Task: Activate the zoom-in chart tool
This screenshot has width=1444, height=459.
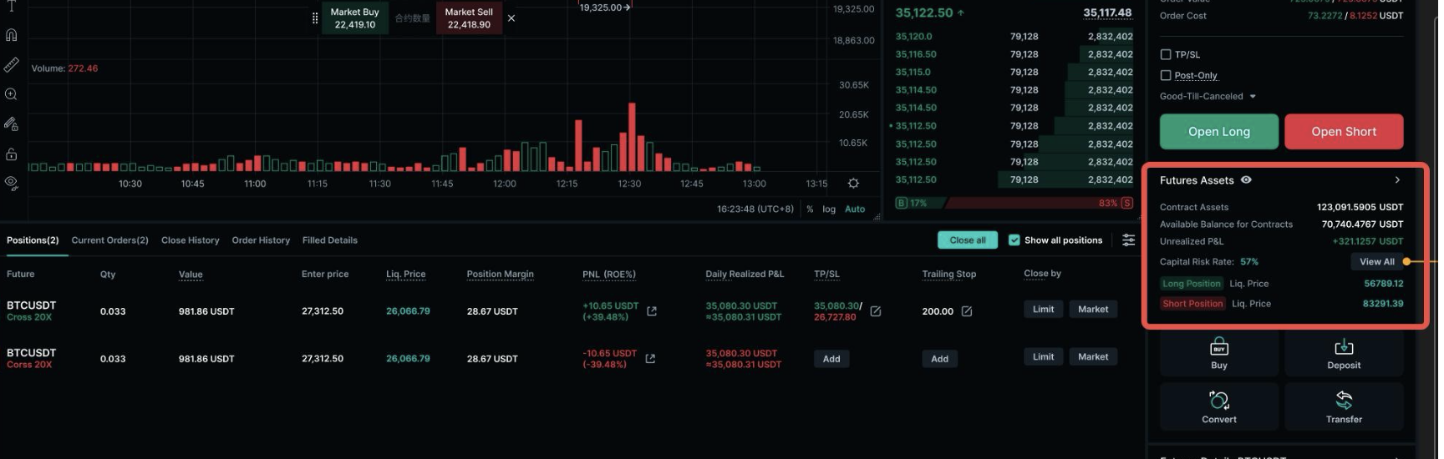Action: (x=12, y=94)
